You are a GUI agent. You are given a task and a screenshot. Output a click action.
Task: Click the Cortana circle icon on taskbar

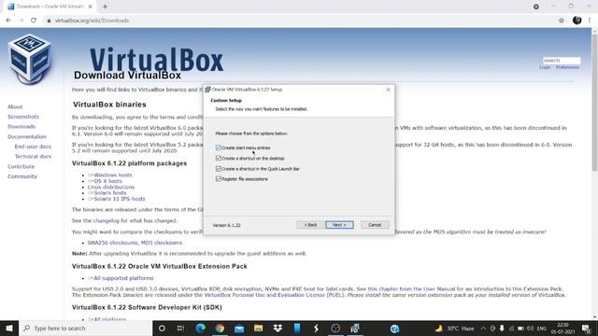coord(162,328)
